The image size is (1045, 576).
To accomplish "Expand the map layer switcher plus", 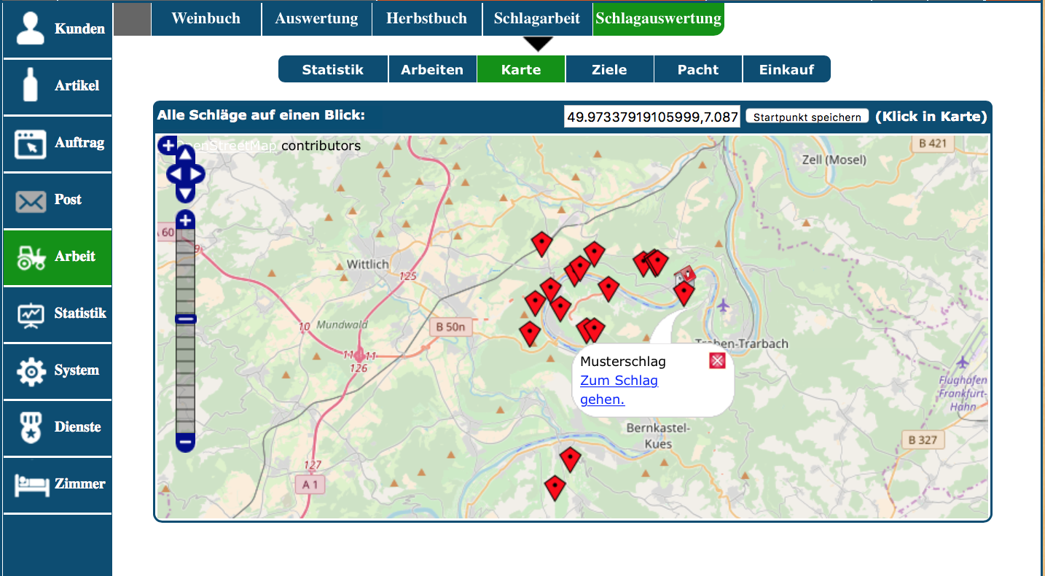I will (x=167, y=145).
